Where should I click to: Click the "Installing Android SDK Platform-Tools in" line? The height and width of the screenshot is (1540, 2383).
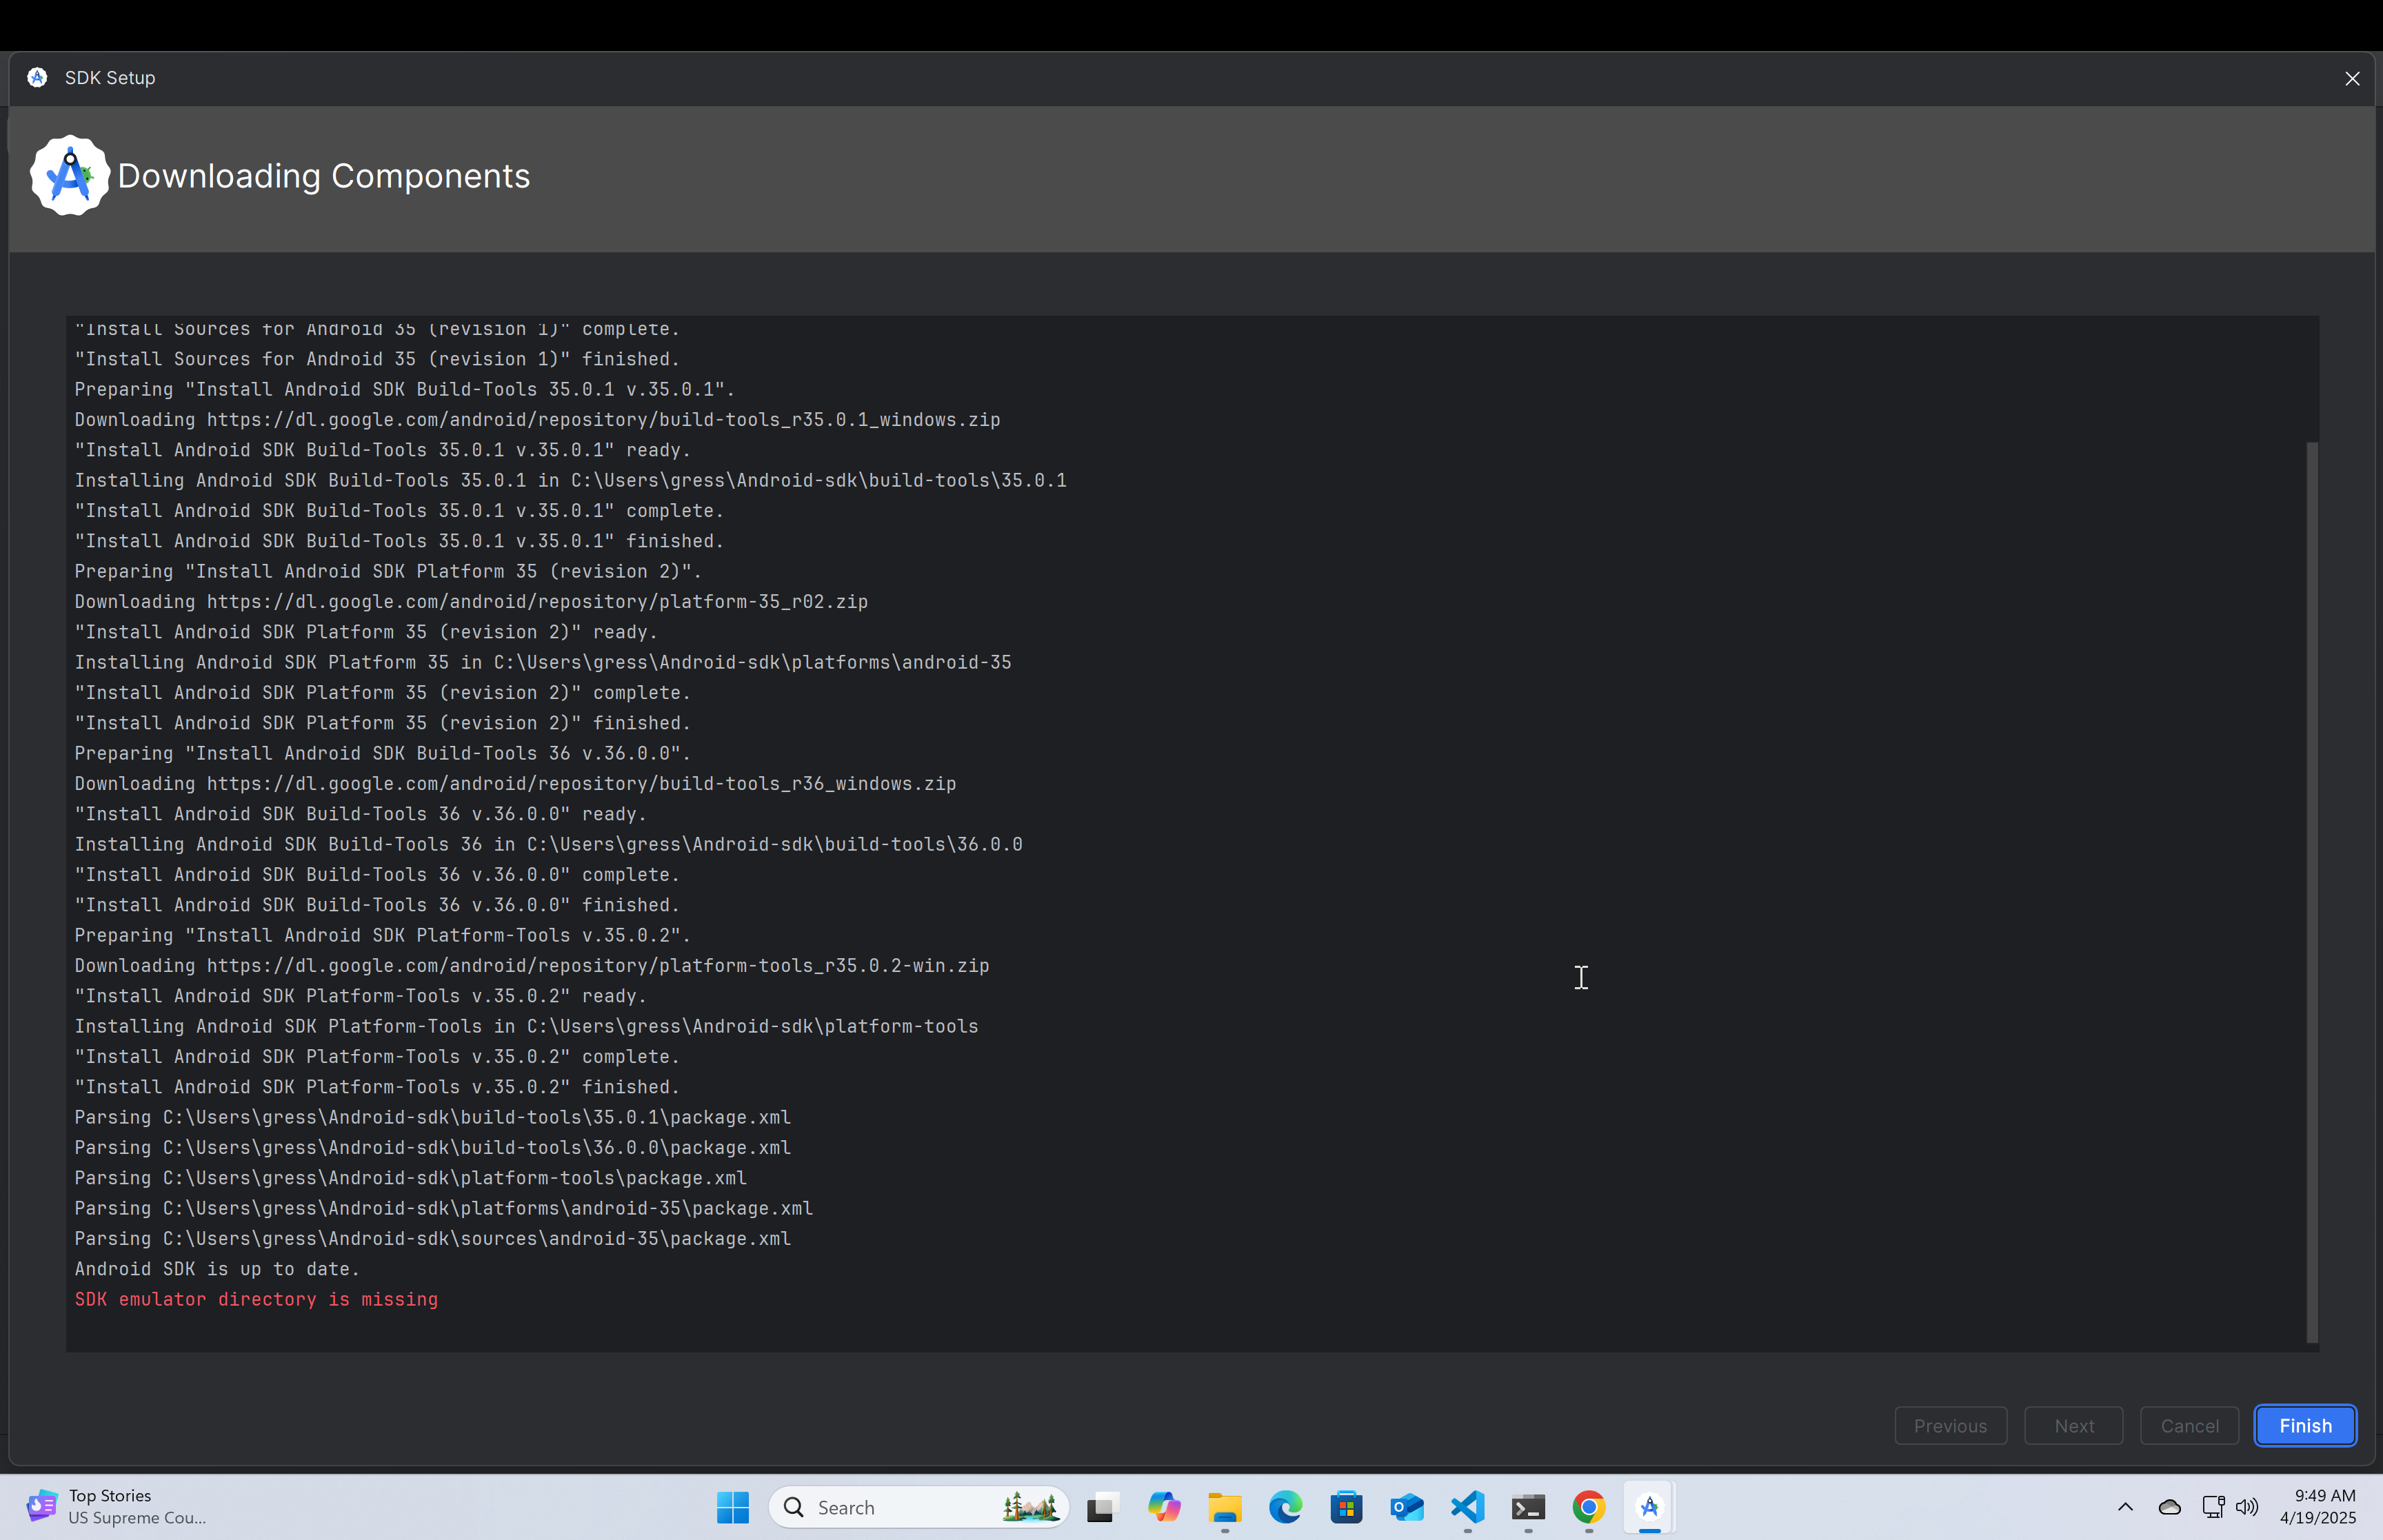(x=526, y=1026)
